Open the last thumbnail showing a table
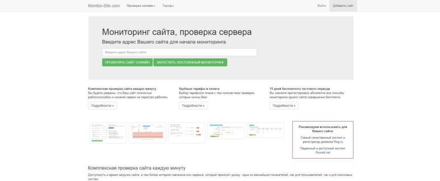The width and height of the screenshot is (440, 181). 265,130
